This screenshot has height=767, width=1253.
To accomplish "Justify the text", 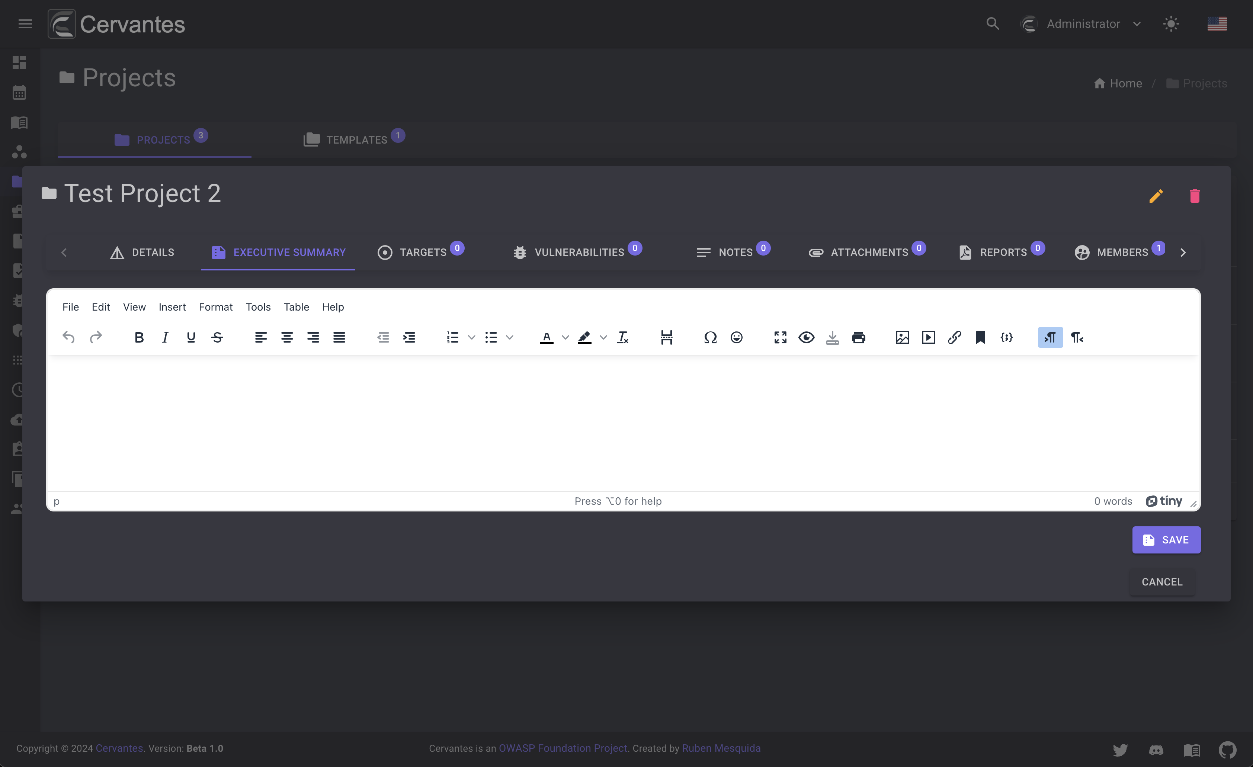I will point(339,337).
